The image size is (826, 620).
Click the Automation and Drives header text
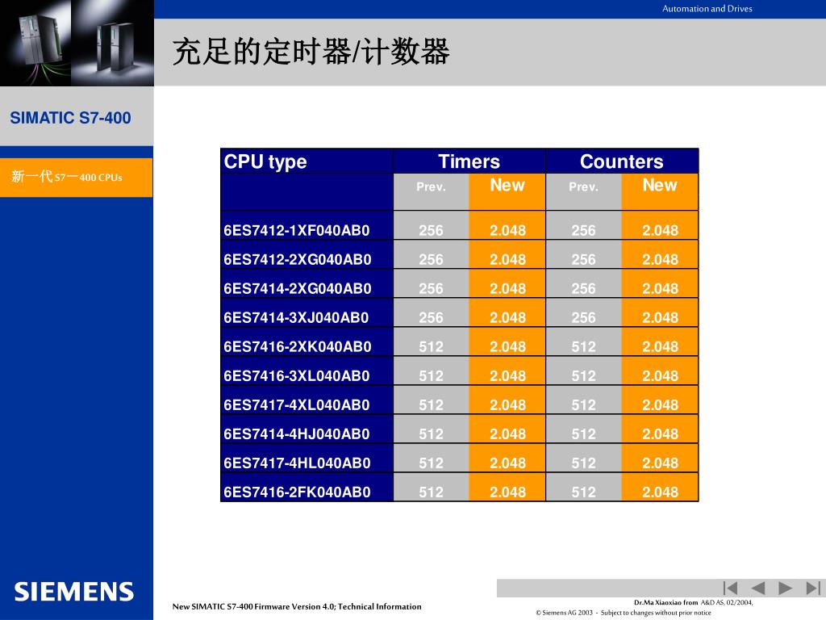707,8
